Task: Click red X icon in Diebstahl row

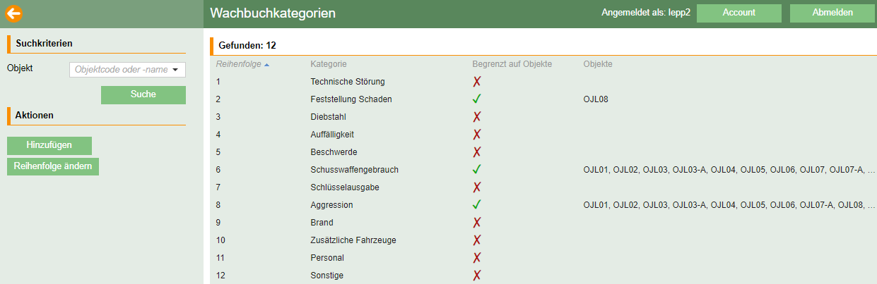Action: pyautogui.click(x=477, y=117)
